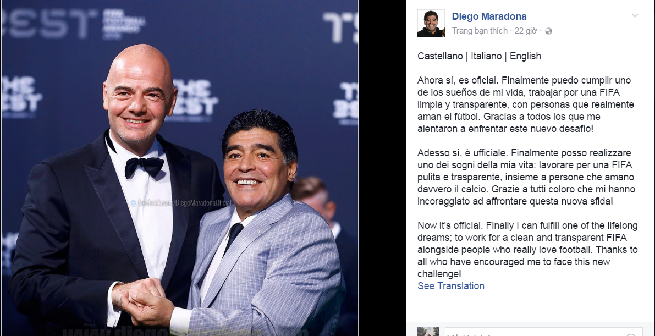Click the facebook.com/DiegoMaradonaOficial watermark on photo

(180, 203)
